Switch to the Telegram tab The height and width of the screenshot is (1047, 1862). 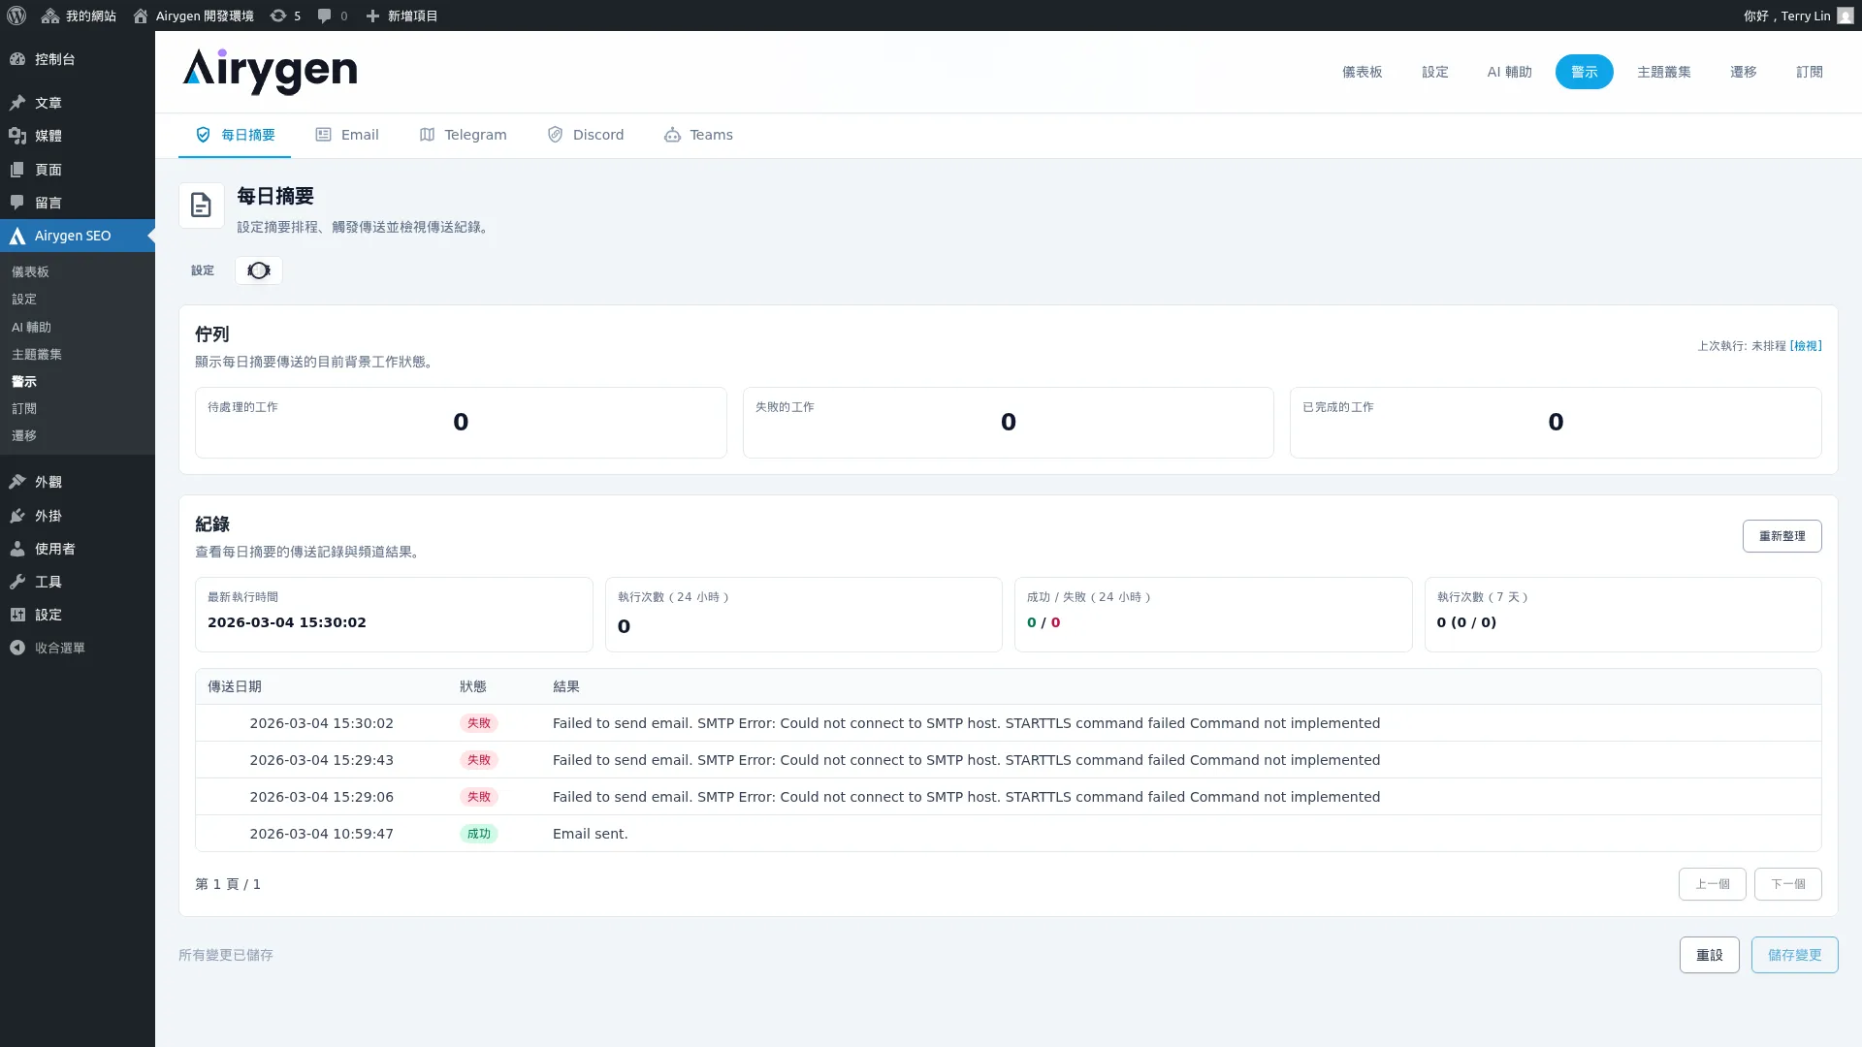click(x=463, y=135)
